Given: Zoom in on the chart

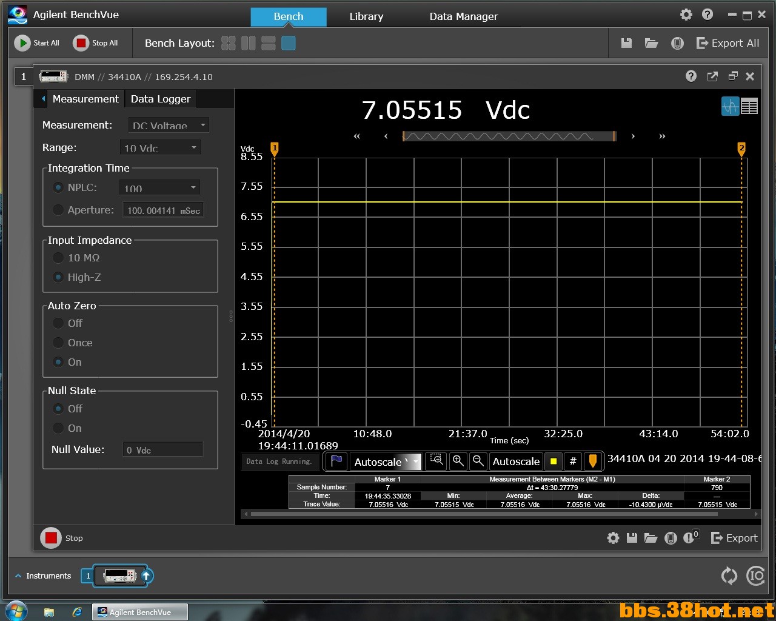Looking at the screenshot, I should [x=458, y=461].
